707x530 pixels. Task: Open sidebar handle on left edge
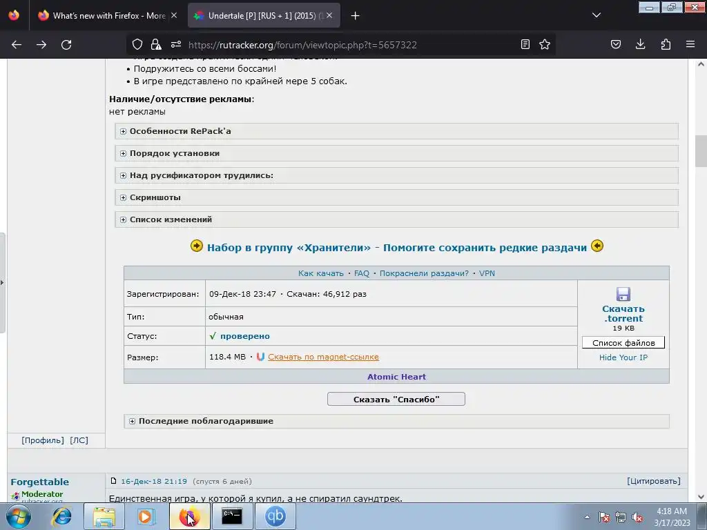click(x=2, y=282)
